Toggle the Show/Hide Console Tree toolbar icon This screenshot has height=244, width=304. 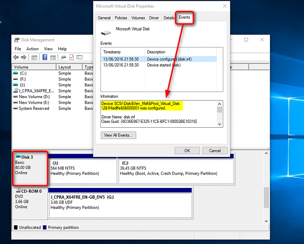pos(34,58)
